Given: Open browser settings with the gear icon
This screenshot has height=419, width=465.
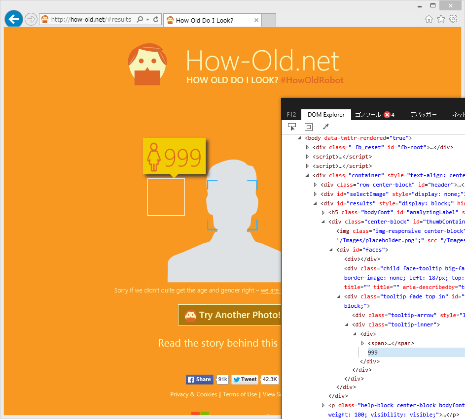Looking at the screenshot, I should (453, 18).
